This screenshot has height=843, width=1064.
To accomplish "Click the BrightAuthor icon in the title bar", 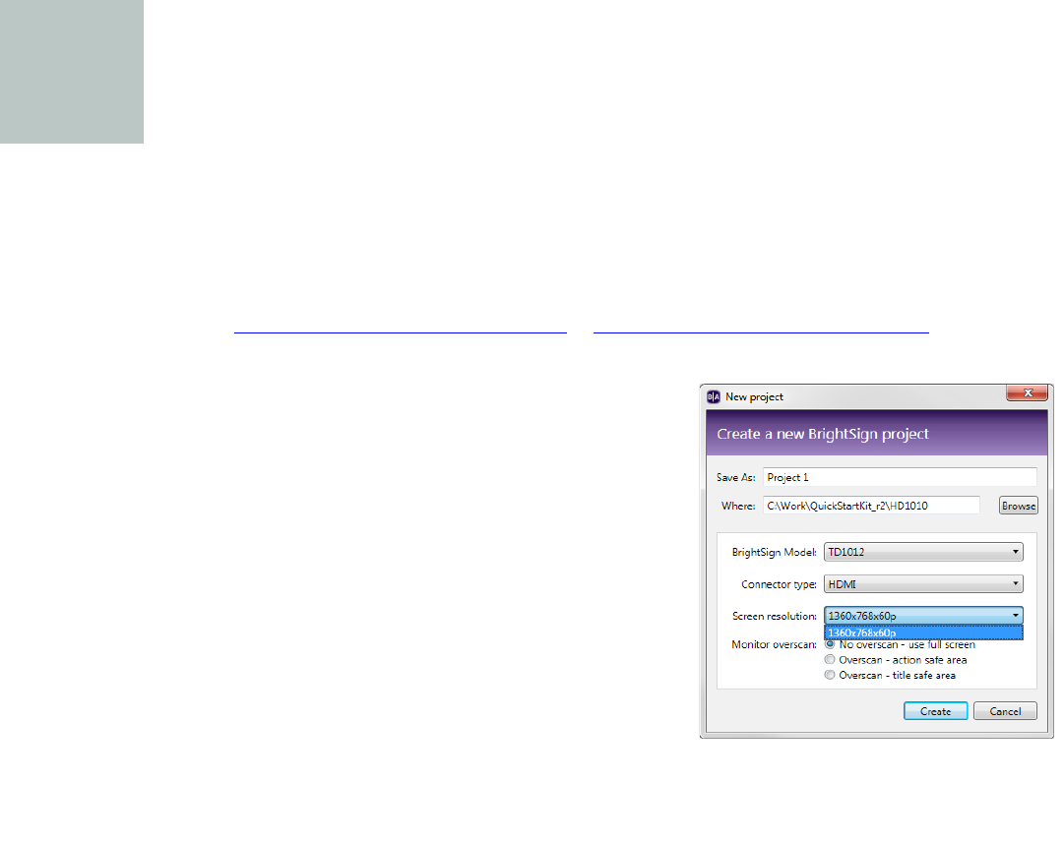I will [714, 396].
